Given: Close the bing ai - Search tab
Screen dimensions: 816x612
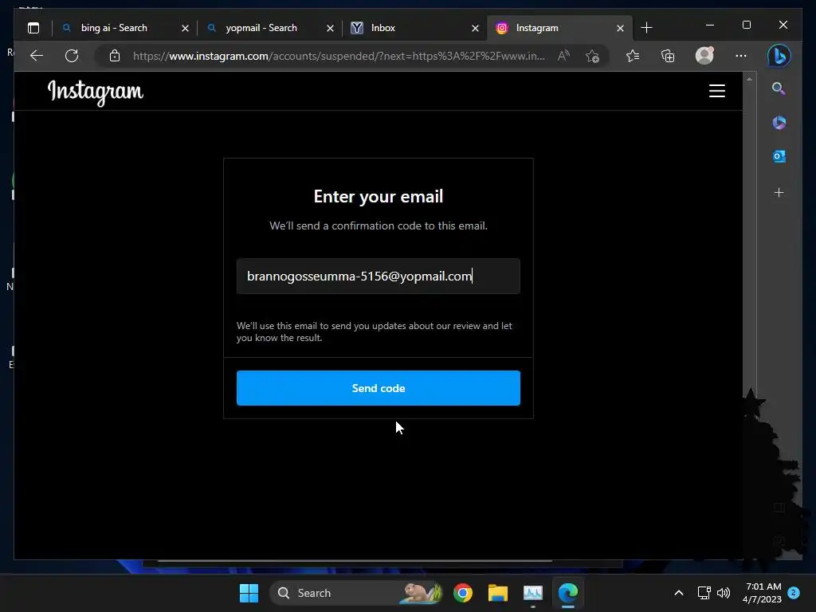Looking at the screenshot, I should (x=185, y=28).
